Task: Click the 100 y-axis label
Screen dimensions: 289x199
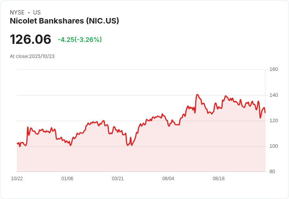Action: (x=274, y=146)
